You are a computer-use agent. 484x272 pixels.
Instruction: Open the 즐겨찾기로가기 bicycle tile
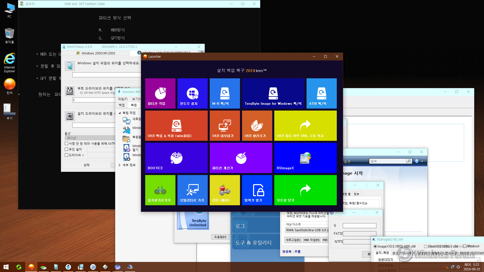(x=160, y=190)
